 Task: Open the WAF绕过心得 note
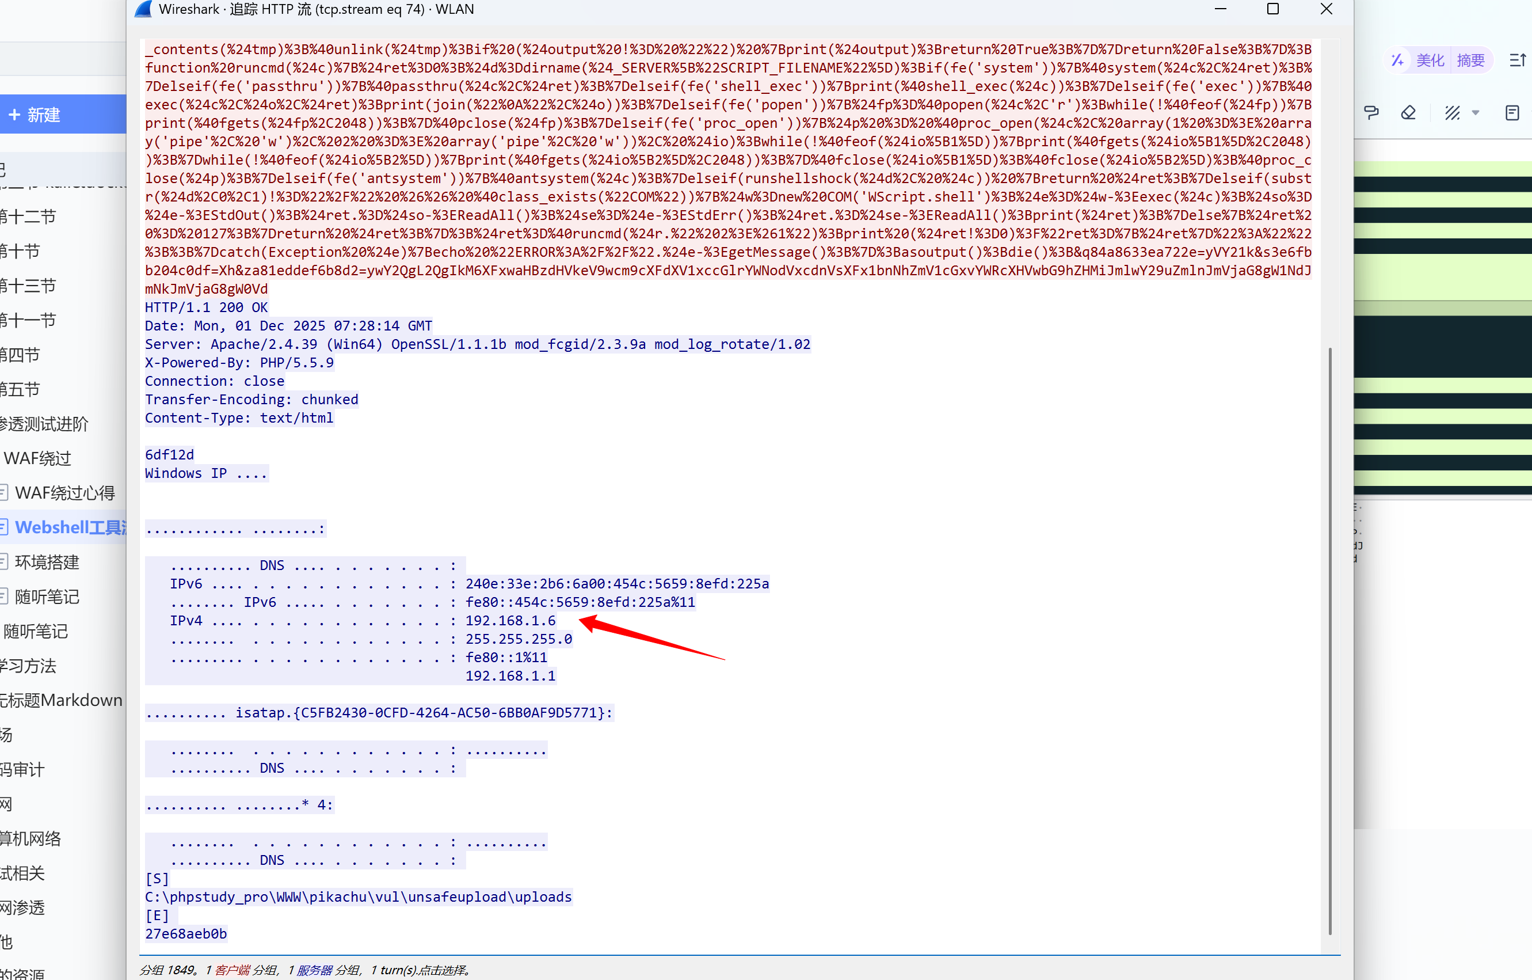(64, 492)
